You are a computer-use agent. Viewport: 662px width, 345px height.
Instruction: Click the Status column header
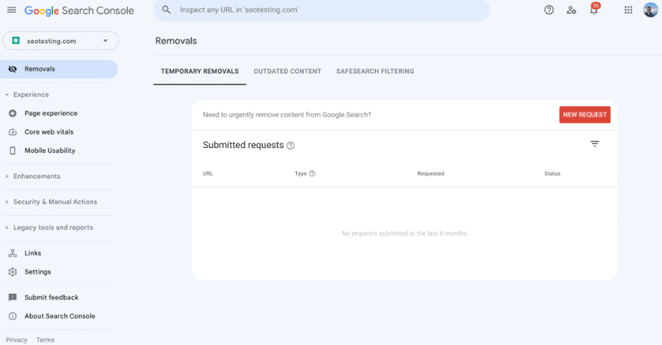tap(553, 174)
